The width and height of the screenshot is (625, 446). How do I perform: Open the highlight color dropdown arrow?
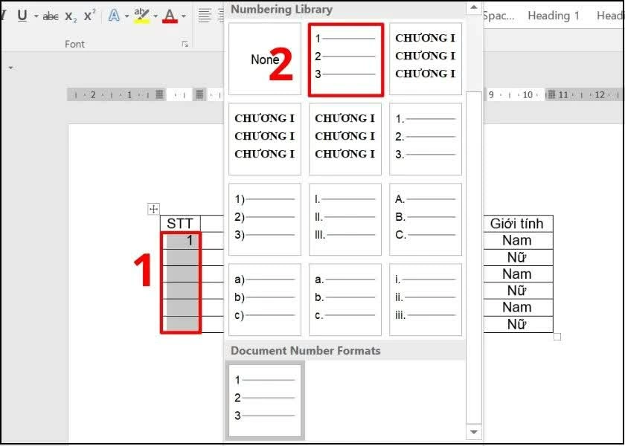point(156,16)
